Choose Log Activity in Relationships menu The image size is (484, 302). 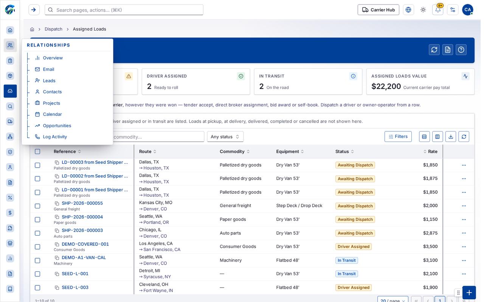click(55, 137)
